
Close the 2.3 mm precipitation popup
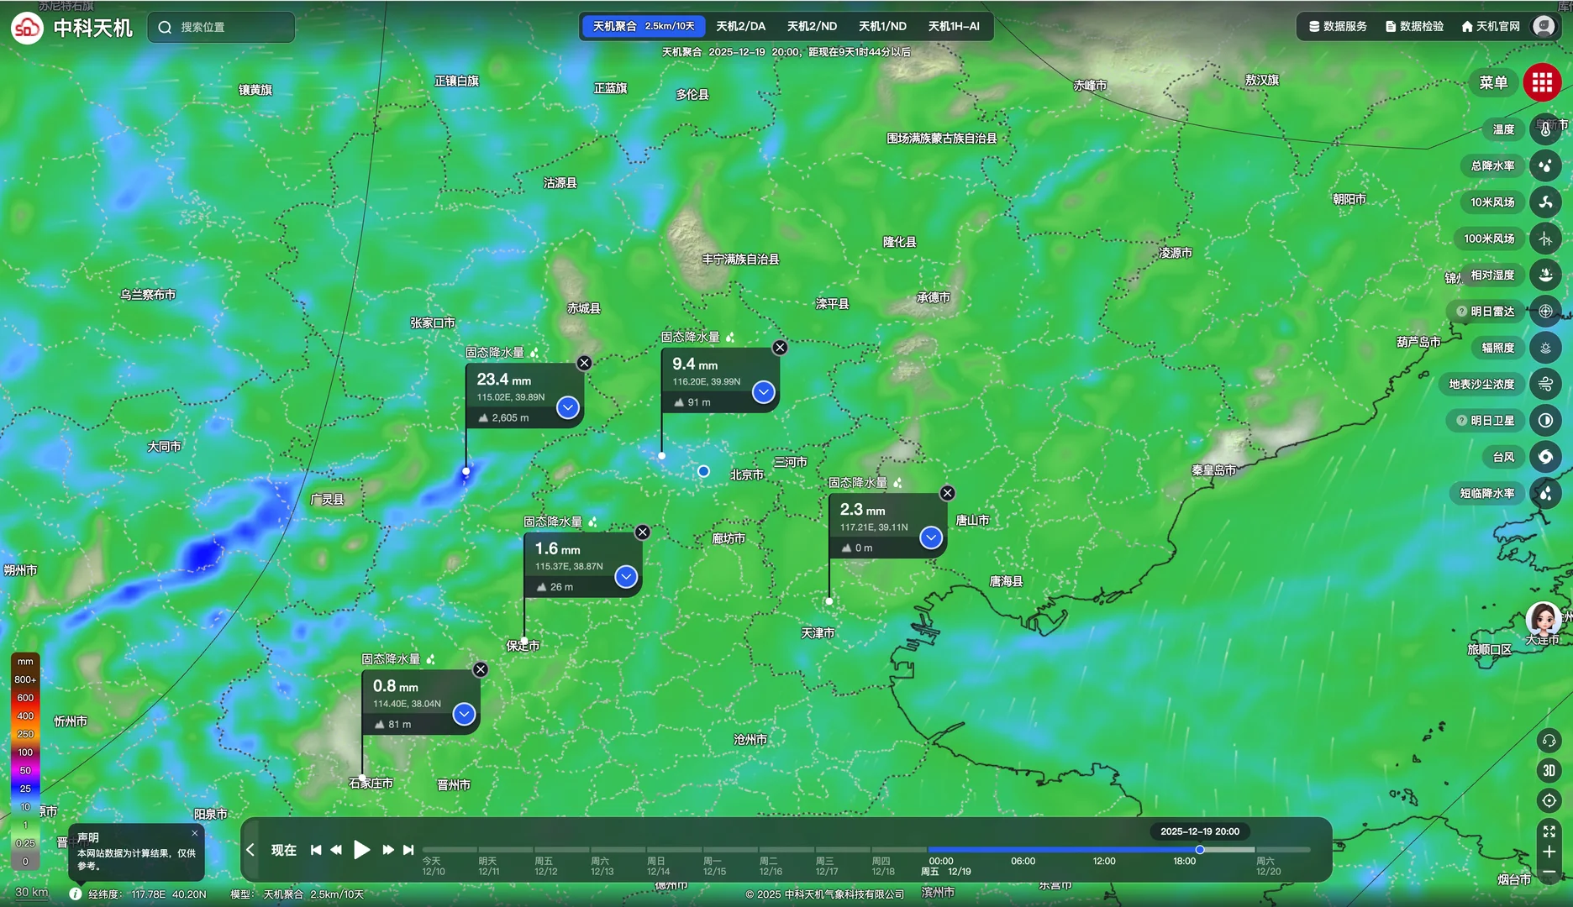tap(947, 493)
